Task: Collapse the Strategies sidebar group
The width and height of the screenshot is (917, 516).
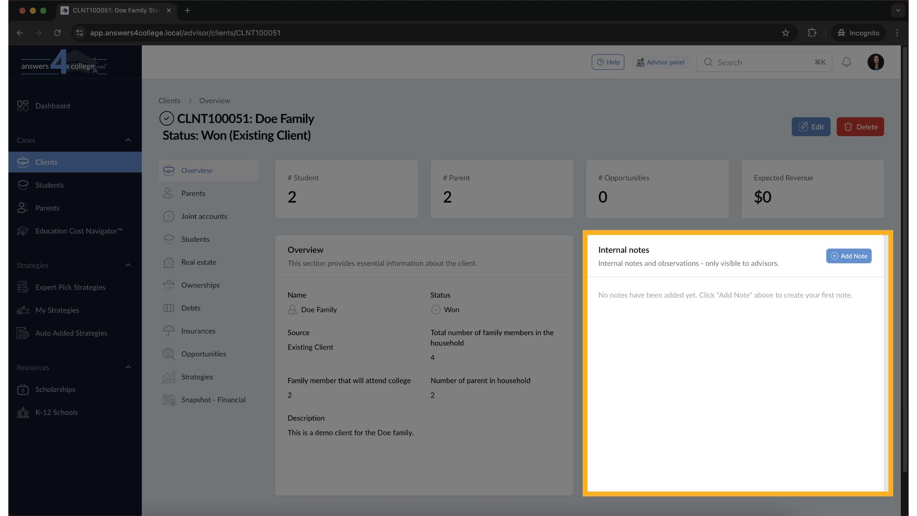Action: (x=128, y=265)
